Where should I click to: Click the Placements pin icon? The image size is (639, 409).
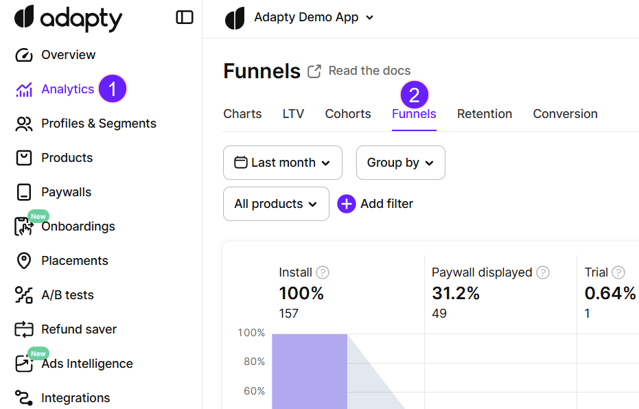(24, 260)
